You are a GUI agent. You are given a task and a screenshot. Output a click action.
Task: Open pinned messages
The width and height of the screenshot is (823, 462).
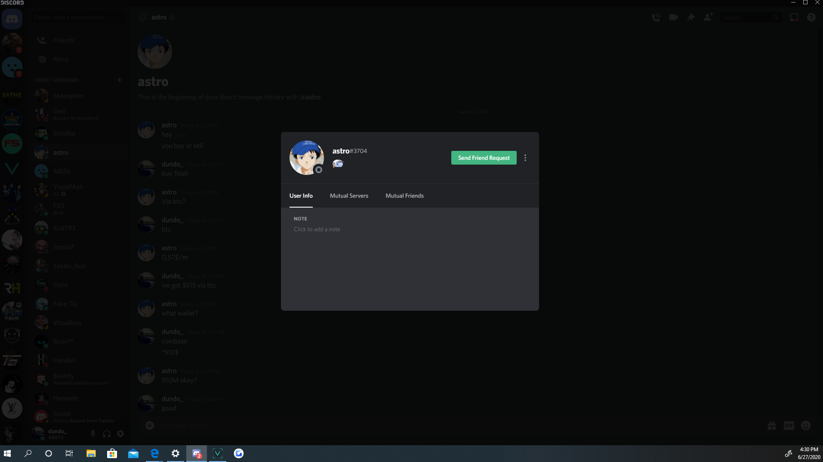691,17
